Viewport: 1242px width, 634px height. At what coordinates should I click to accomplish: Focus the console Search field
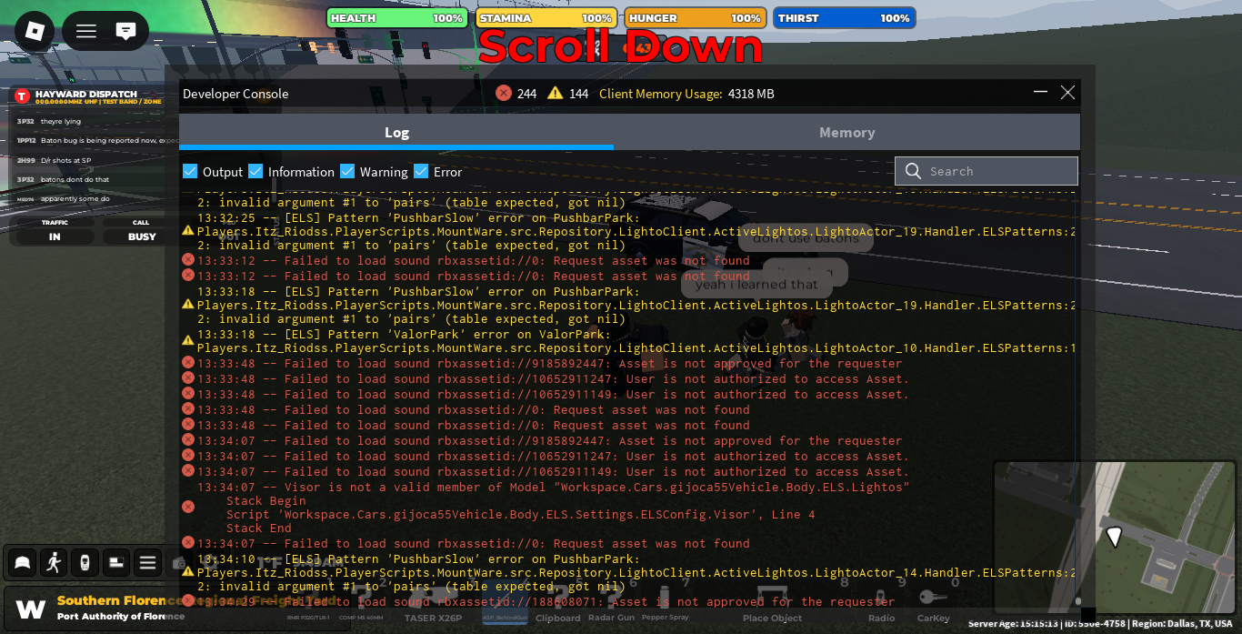point(997,171)
